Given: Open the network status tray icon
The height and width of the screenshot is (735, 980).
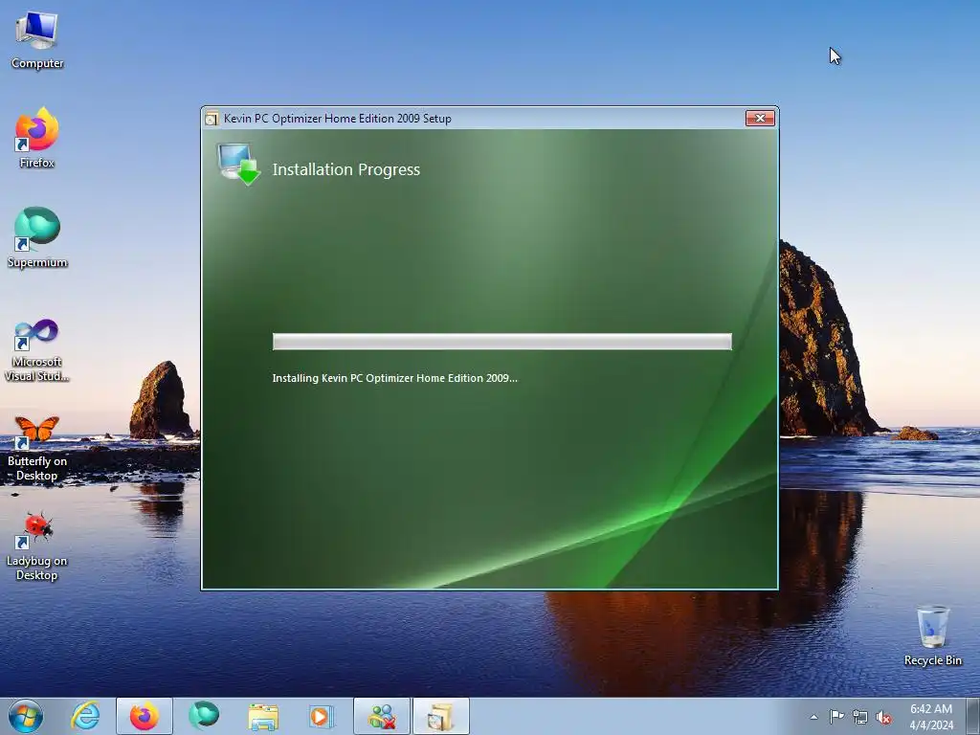Looking at the screenshot, I should (x=860, y=717).
